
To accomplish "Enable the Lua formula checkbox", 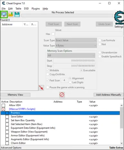I will click(x=100, y=40).
